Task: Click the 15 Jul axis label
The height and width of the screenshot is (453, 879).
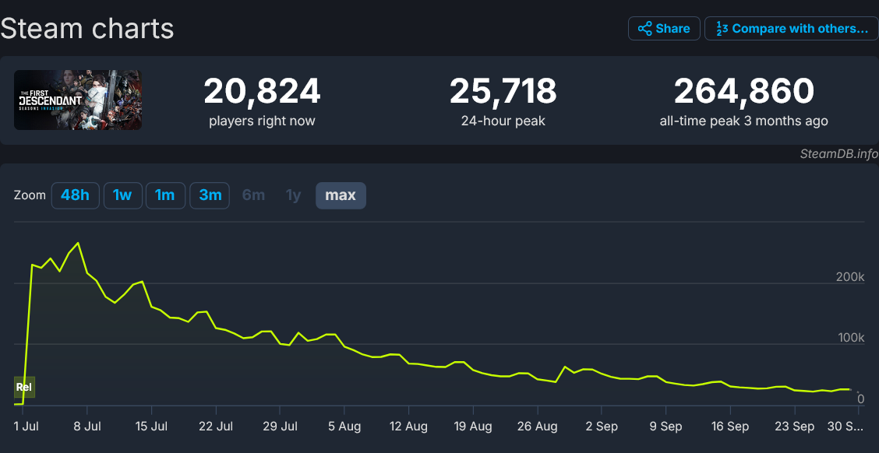Action: click(x=152, y=427)
